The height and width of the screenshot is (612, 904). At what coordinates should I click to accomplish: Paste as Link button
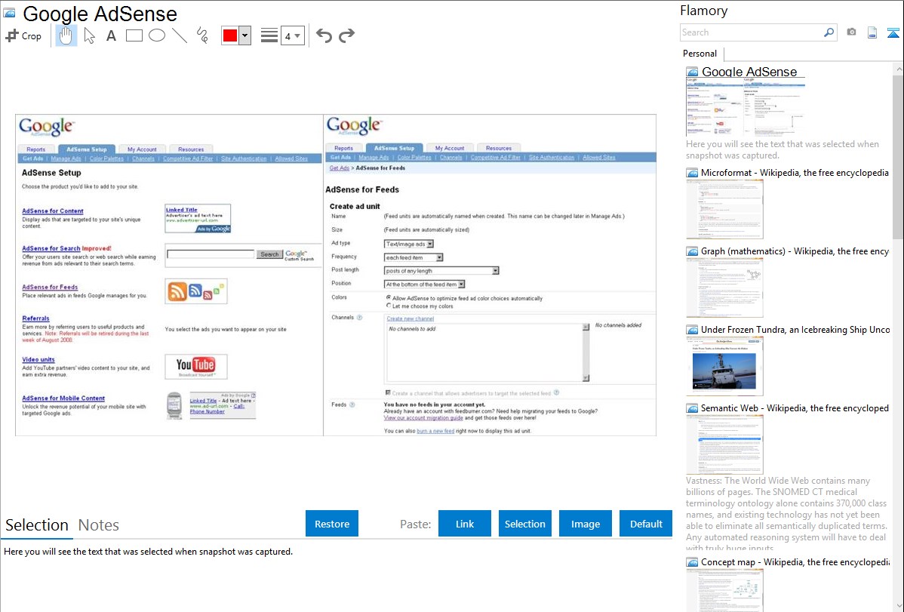click(x=465, y=524)
